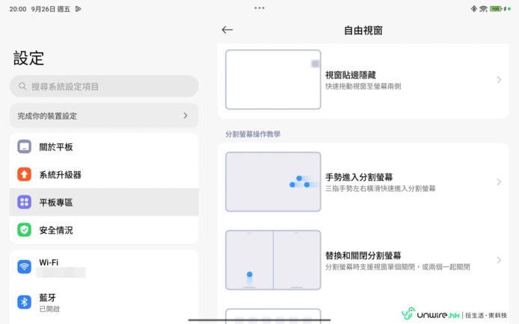The width and height of the screenshot is (519, 324).
Task: Tap the back arrow in 自由視窗 header
Action: point(227,30)
